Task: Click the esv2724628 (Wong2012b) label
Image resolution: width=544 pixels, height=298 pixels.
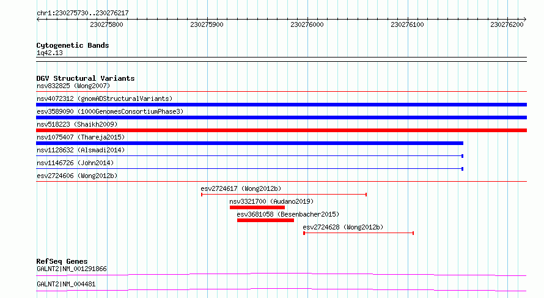Action: [343, 227]
